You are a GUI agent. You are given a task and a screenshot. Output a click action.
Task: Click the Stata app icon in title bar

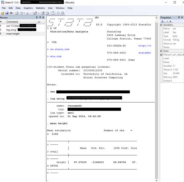point(3,2)
